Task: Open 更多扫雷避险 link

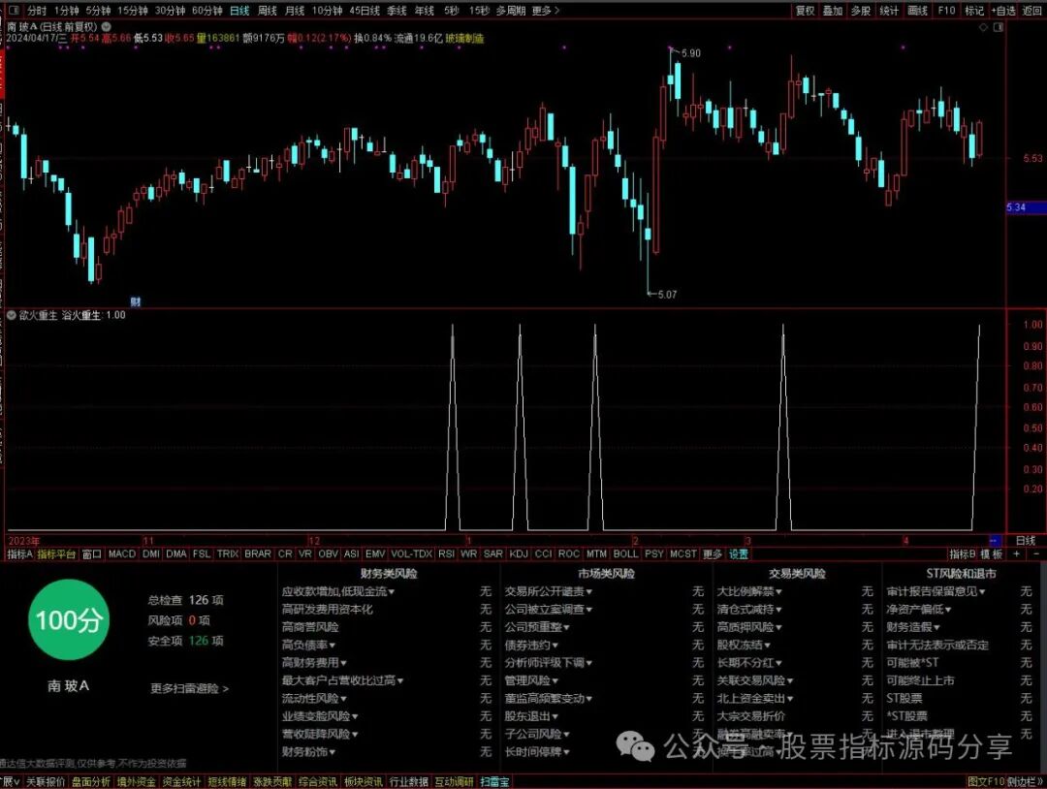Action: [x=190, y=688]
